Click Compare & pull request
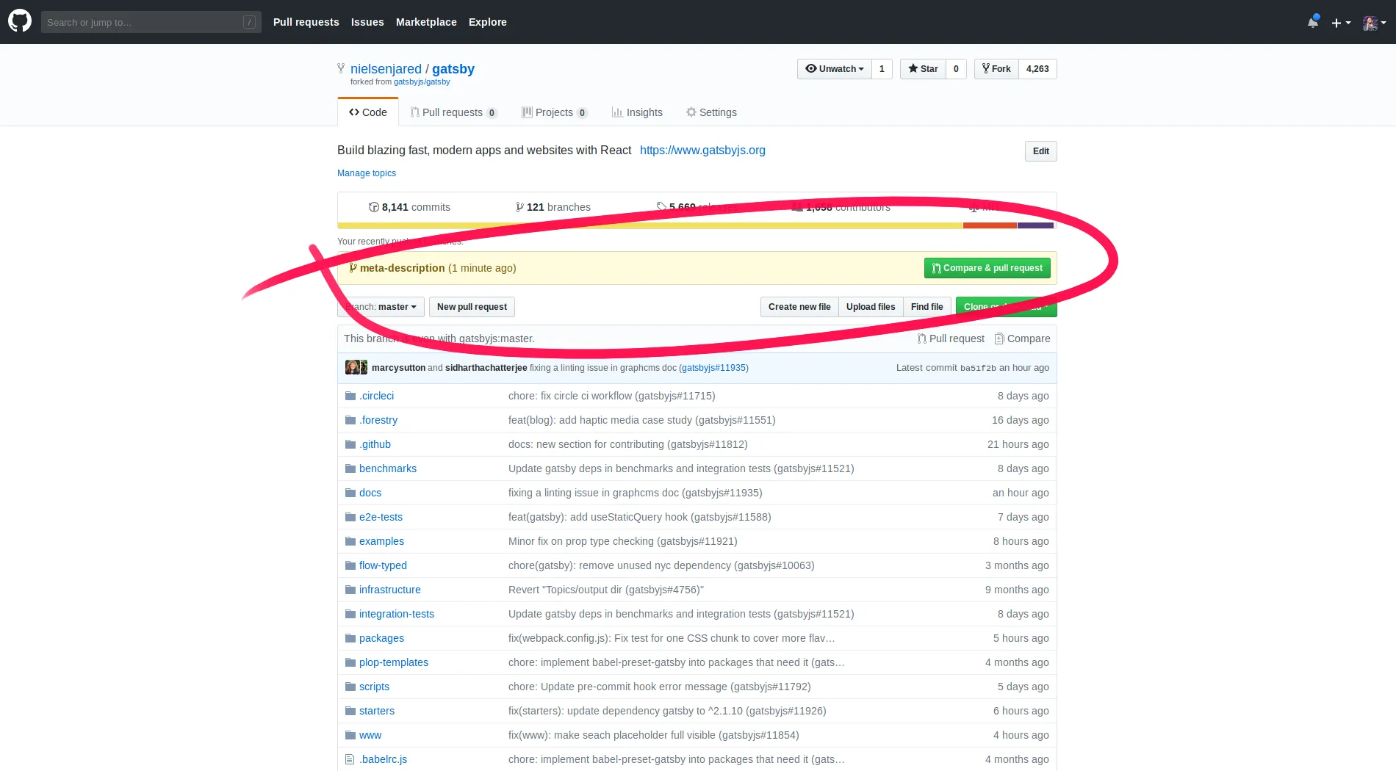 tap(987, 268)
